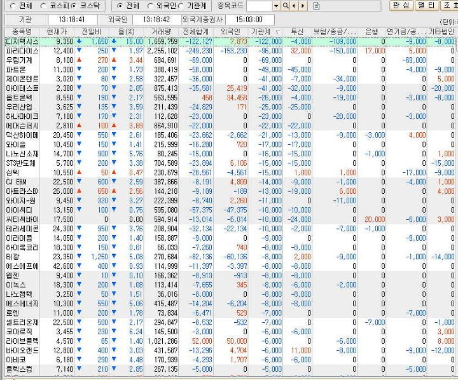Sort by 전일비 column header
The width and height of the screenshot is (458, 380).
click(x=92, y=32)
